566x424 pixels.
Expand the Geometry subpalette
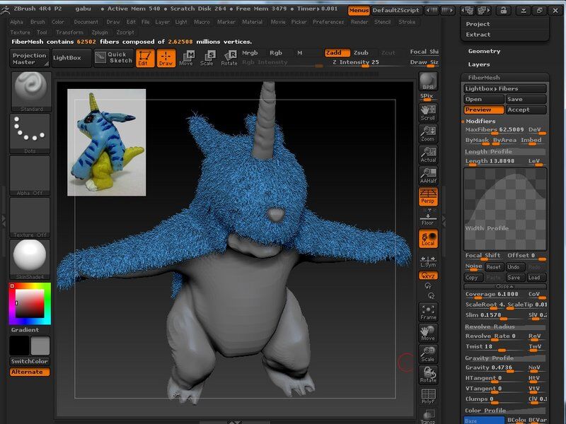point(484,51)
